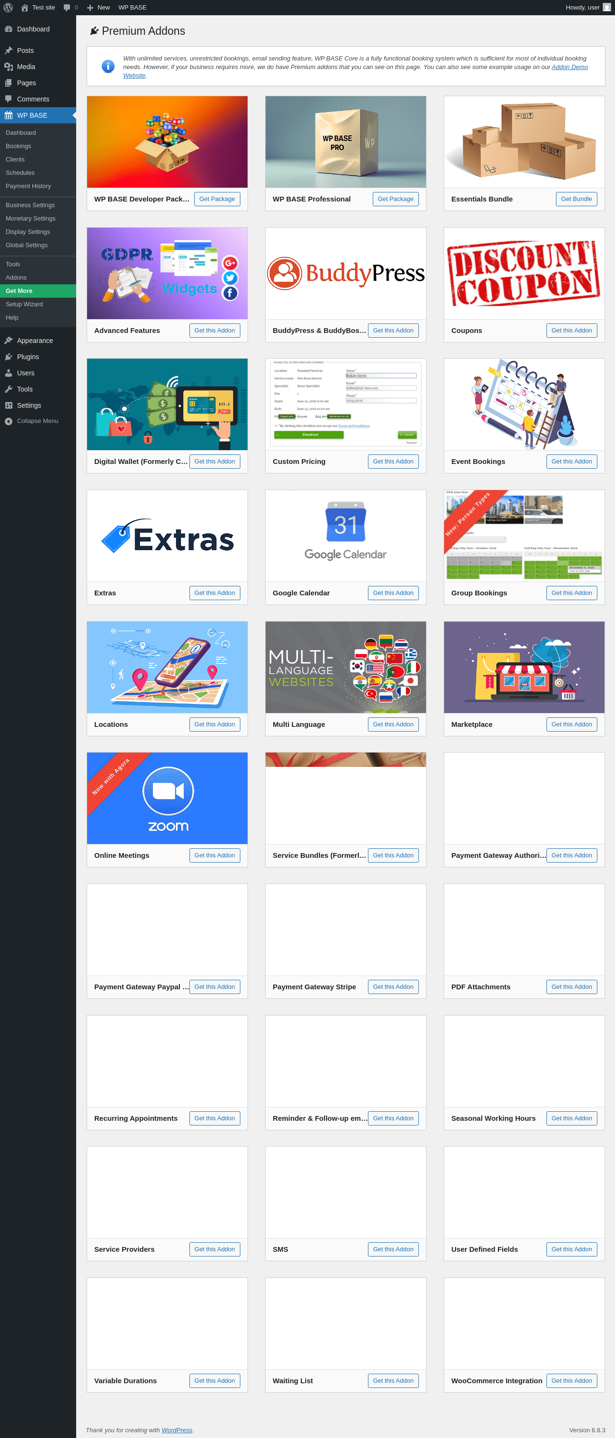This screenshot has height=1438, width=615.
Task: Click the BuddyPress addon thumbnail
Action: (x=346, y=273)
